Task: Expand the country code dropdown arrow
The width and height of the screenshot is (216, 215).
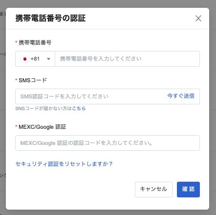Action: (x=48, y=59)
